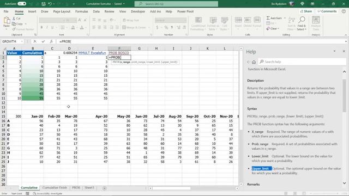Click Find & Select magnifier icon
The height and width of the screenshot is (196, 349).
302,20
